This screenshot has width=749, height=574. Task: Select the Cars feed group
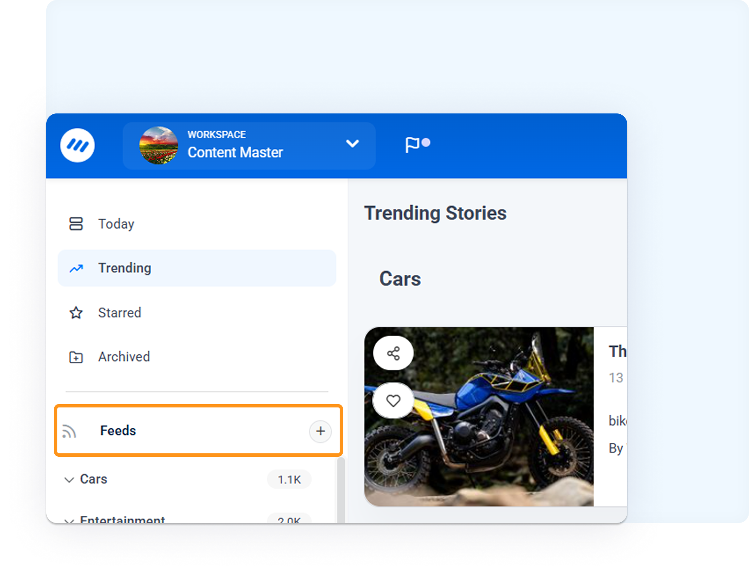(x=93, y=479)
